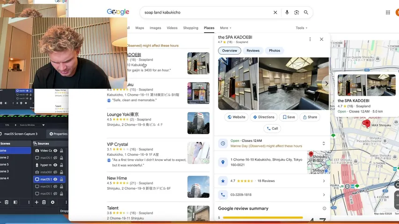Click the address location pin icon

pyautogui.click(x=223, y=162)
